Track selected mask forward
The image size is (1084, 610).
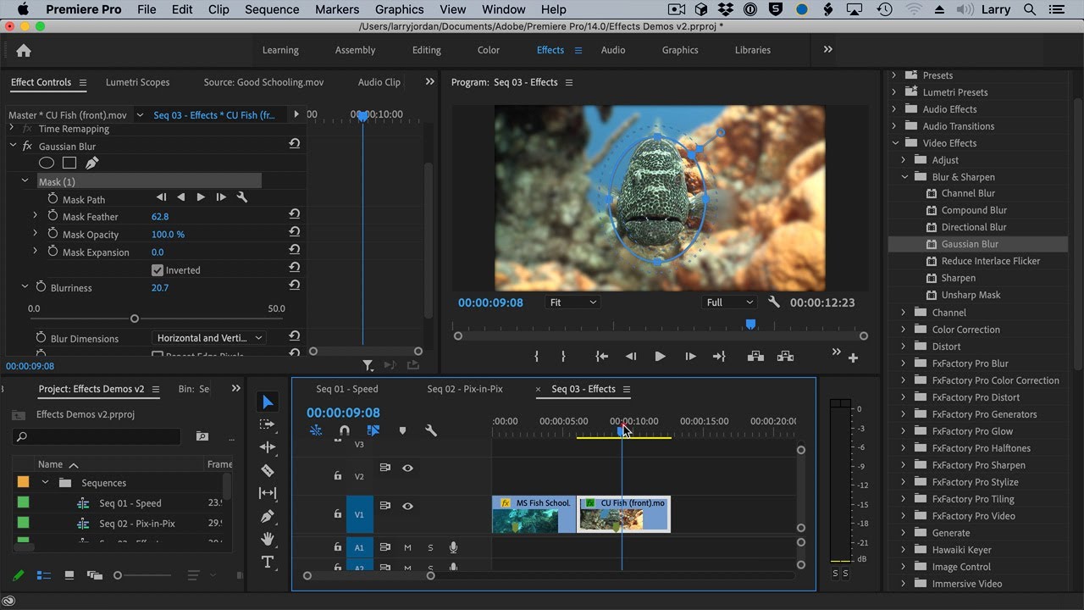pos(201,197)
